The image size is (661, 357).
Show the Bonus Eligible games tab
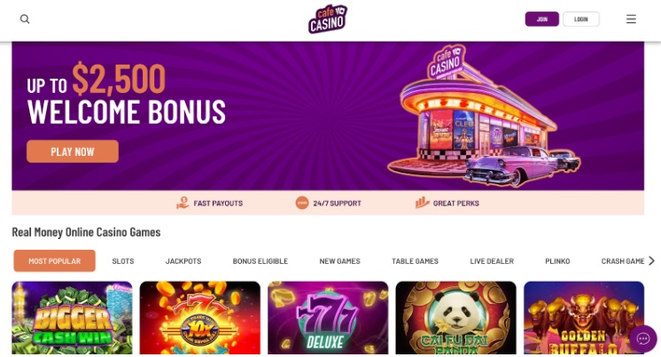[261, 261]
